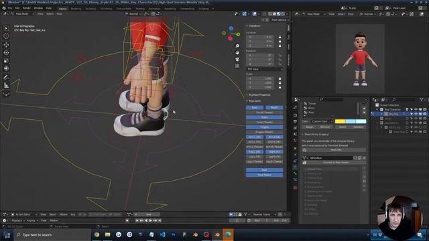Toggle Fingers rig layer button
The width and height of the screenshot is (429, 241).
tap(264, 127)
